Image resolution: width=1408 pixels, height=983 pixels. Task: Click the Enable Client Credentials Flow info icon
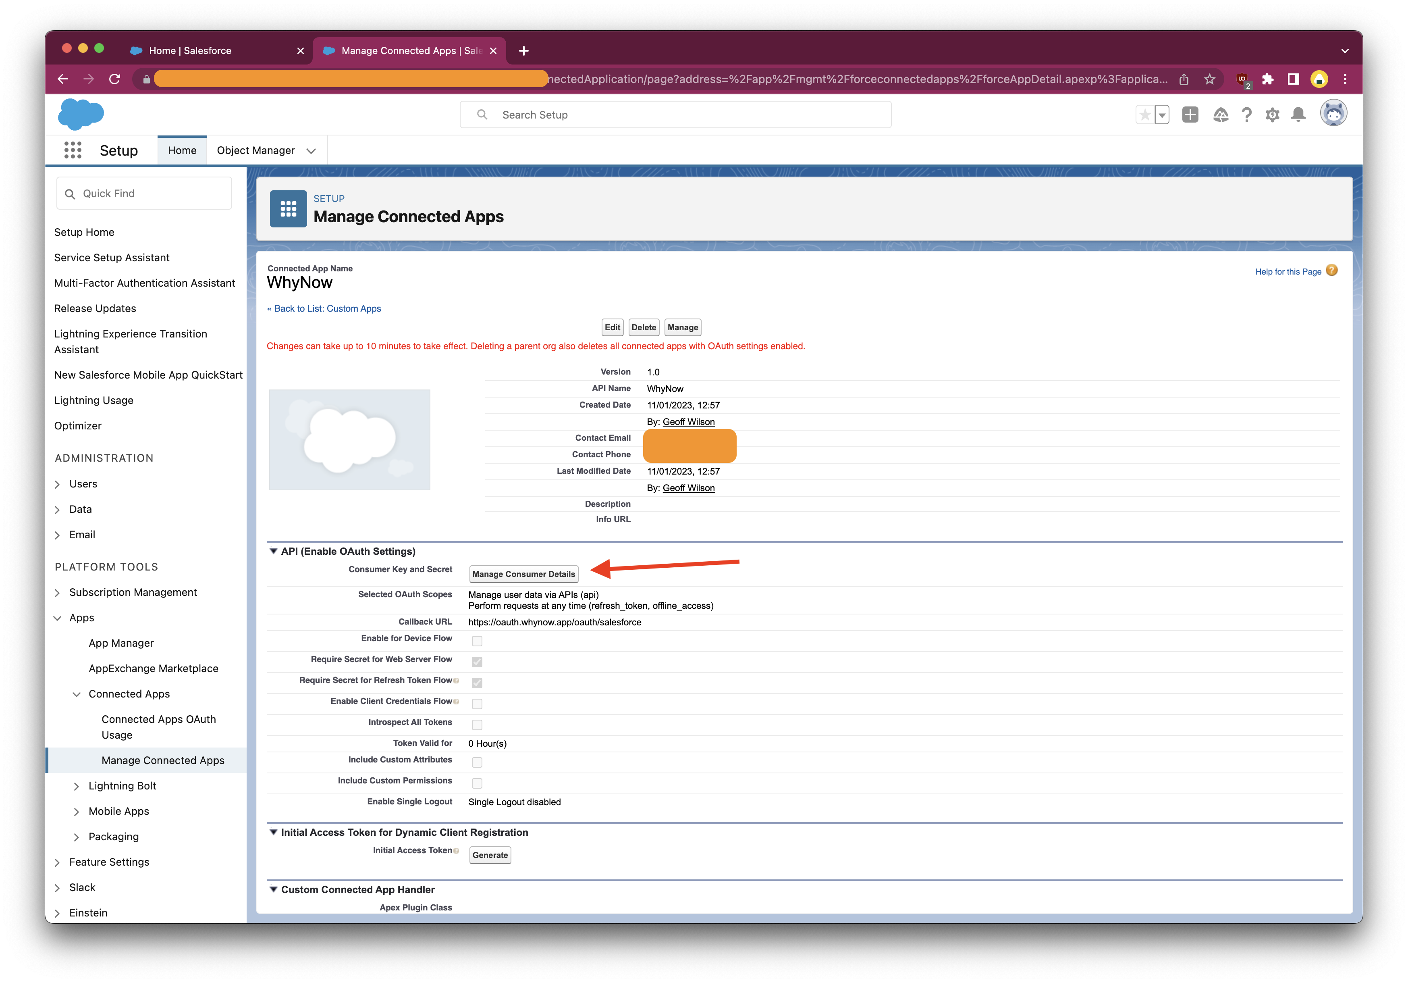pyautogui.click(x=456, y=701)
